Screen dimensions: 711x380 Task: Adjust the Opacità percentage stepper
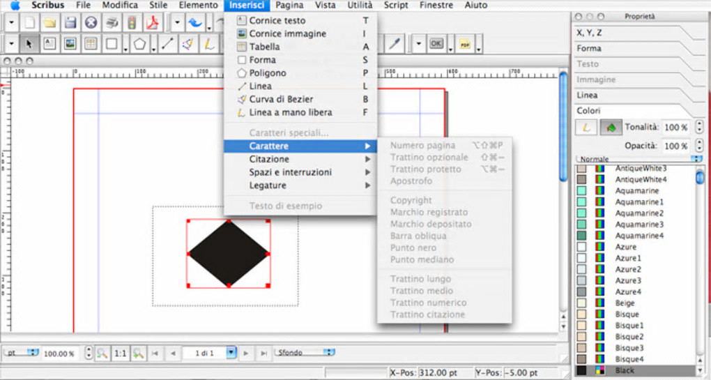point(698,146)
